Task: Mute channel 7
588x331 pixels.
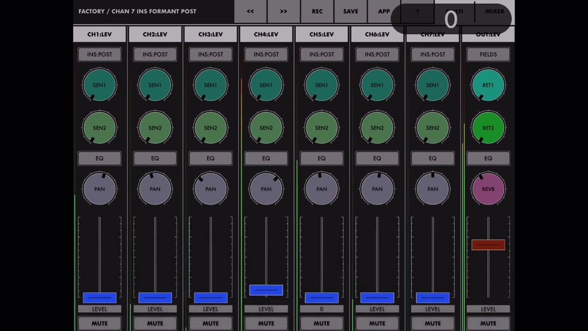Action: pos(433,323)
